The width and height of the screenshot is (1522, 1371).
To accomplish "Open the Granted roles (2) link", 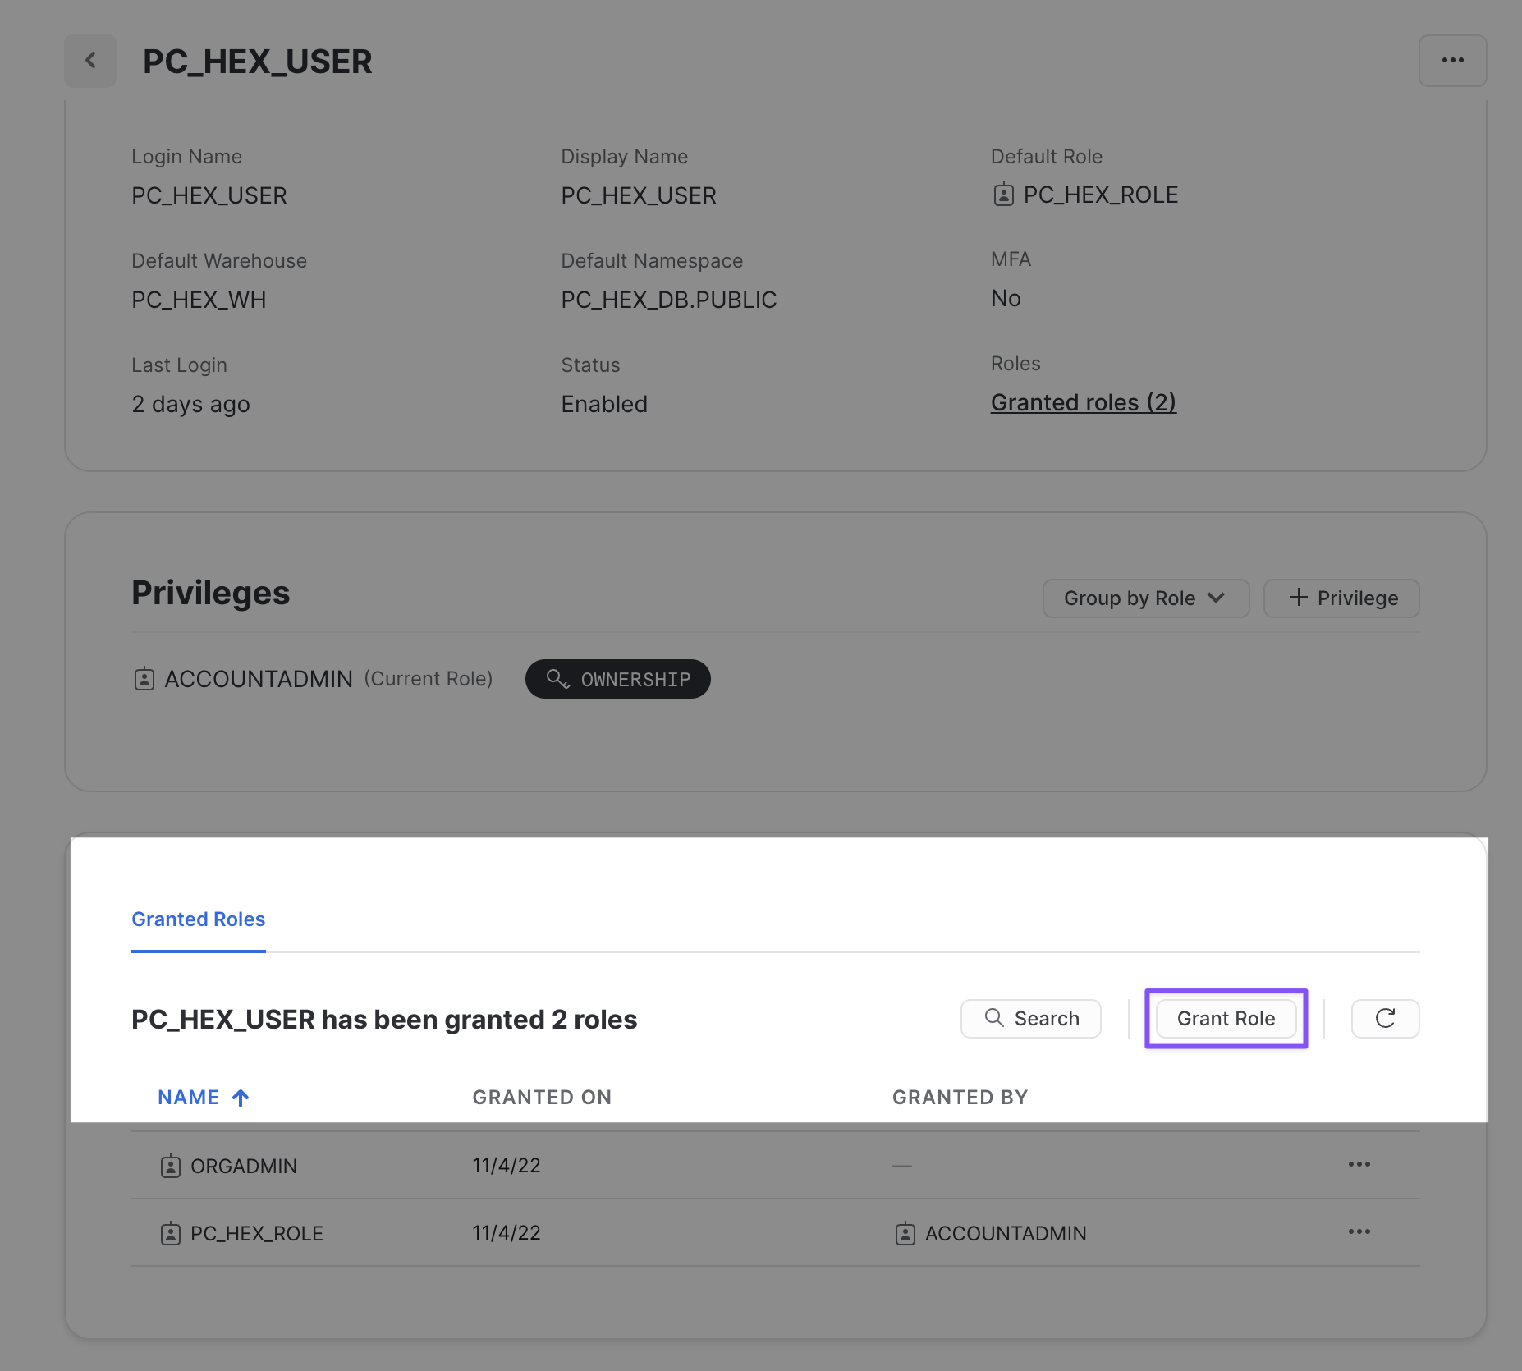I will point(1083,403).
